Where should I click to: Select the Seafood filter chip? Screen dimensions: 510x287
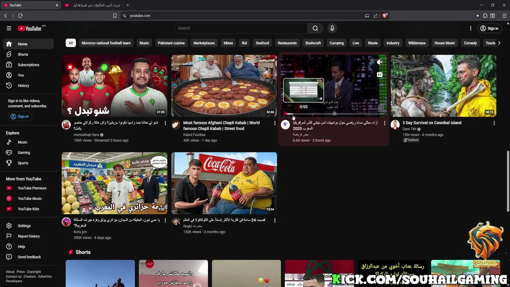tap(262, 43)
